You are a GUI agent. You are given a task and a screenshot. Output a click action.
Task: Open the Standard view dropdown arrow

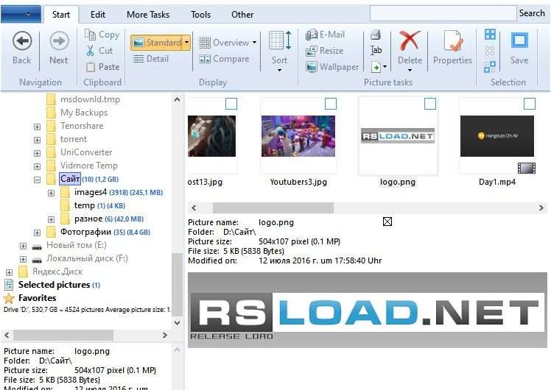[186, 43]
